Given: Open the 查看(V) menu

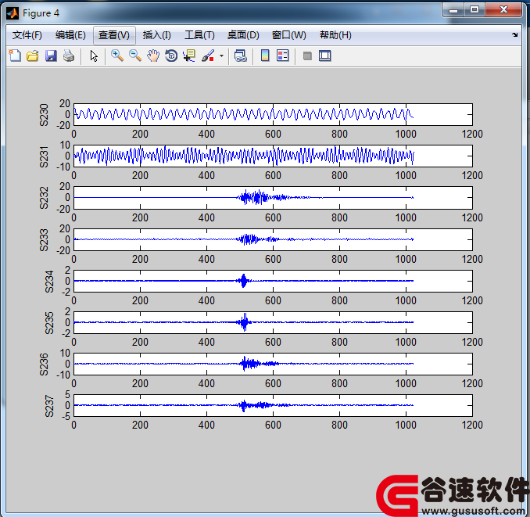Looking at the screenshot, I should pyautogui.click(x=114, y=35).
